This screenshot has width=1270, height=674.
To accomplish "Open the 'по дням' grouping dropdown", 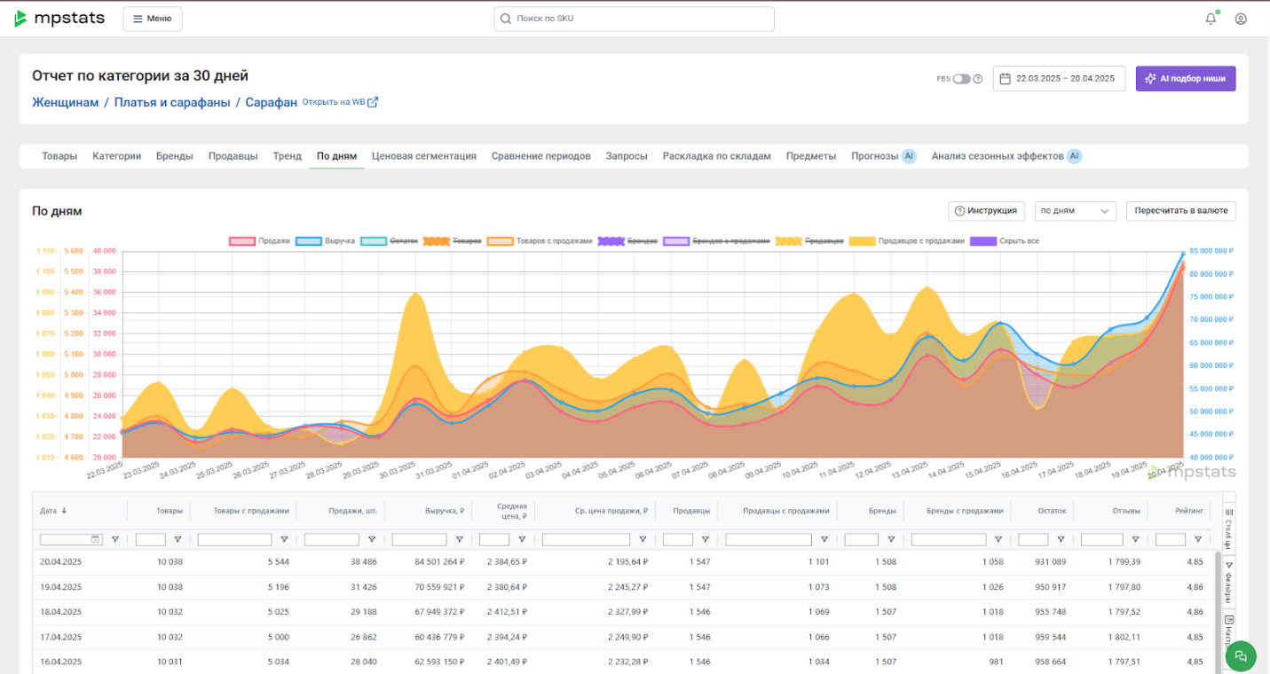I will click(x=1076, y=211).
